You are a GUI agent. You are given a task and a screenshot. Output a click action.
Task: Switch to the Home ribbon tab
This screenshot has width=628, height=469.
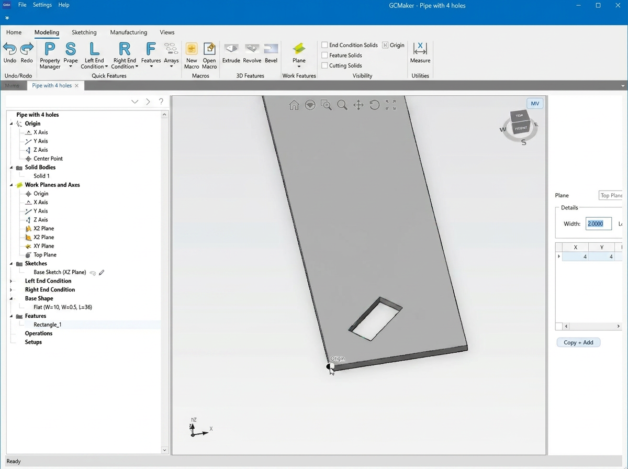(14, 32)
